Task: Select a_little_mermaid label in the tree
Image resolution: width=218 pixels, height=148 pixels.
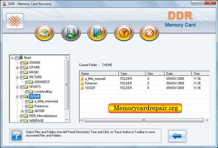Action: click(x=46, y=101)
